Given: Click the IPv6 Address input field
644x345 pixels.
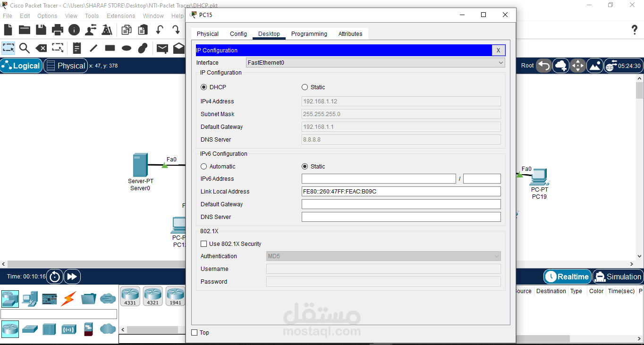Looking at the screenshot, I should coord(379,179).
